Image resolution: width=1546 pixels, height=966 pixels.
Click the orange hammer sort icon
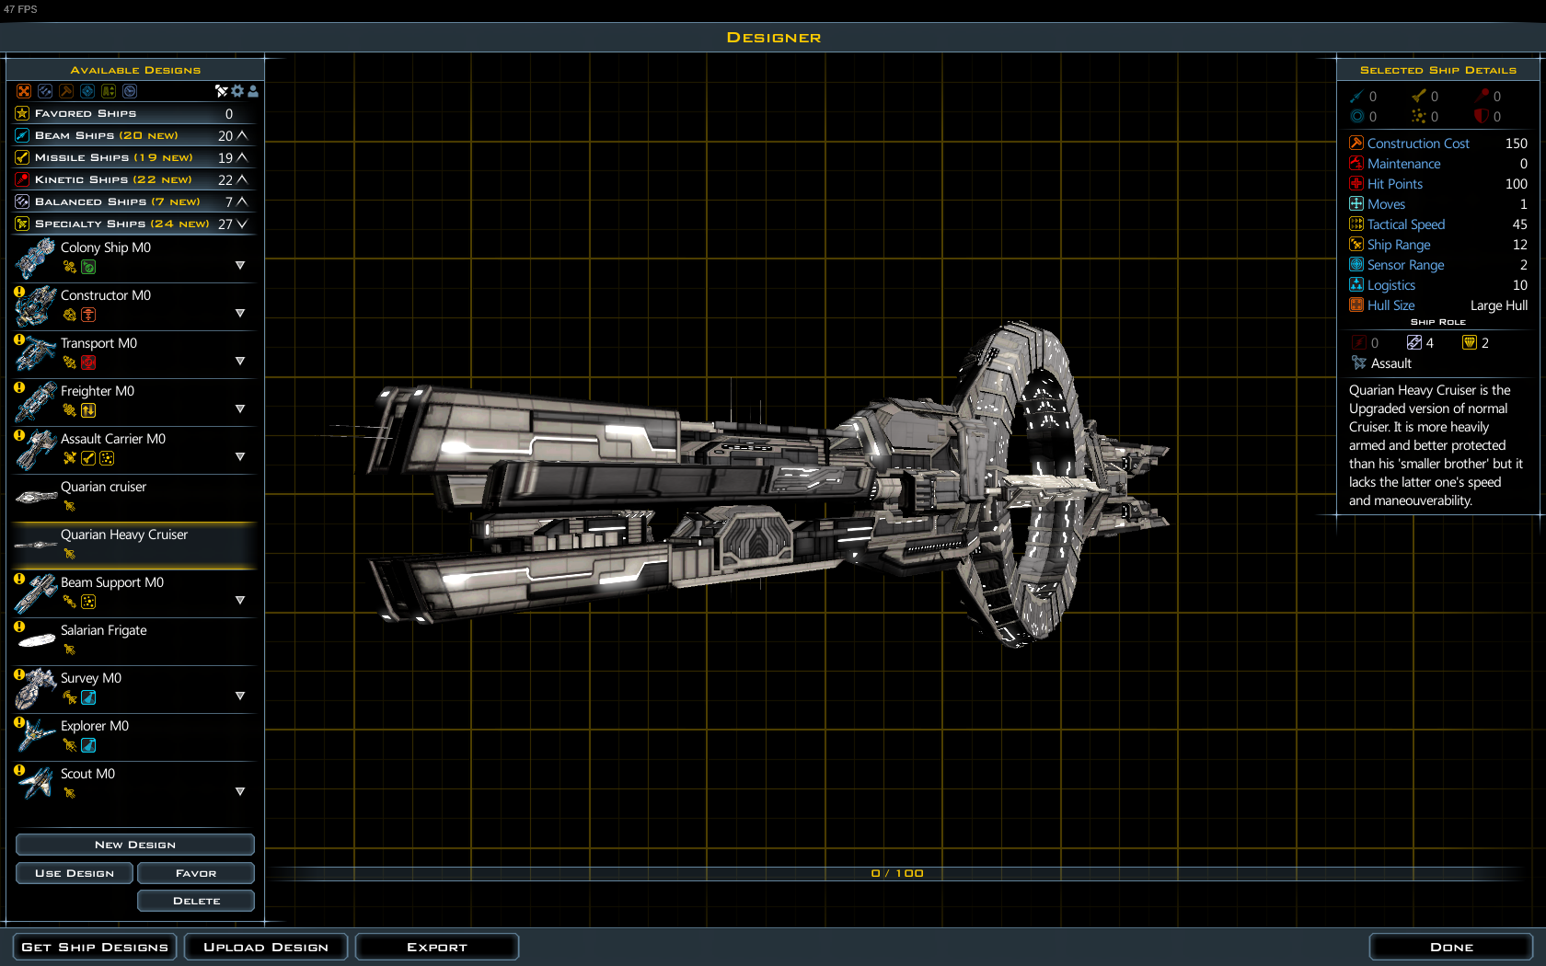66,91
